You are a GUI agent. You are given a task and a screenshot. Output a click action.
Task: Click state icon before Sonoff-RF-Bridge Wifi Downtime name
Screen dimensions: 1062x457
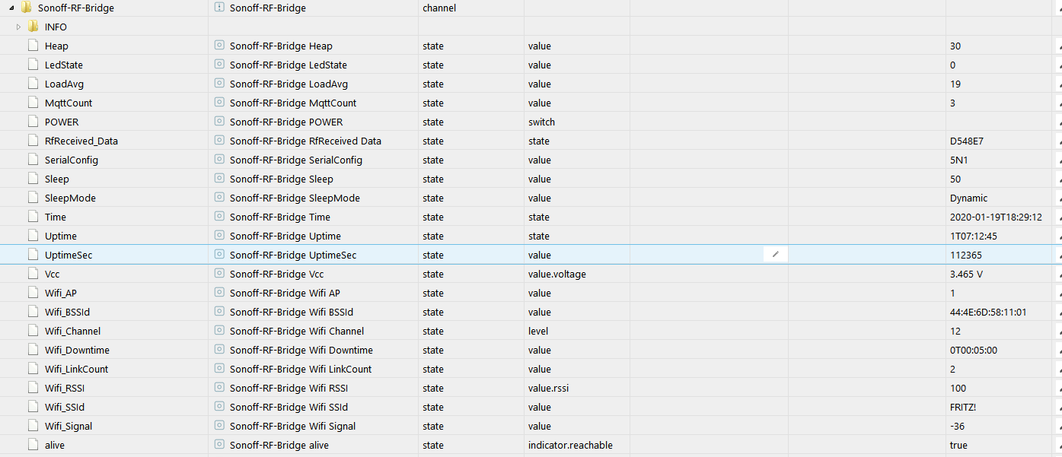click(220, 350)
